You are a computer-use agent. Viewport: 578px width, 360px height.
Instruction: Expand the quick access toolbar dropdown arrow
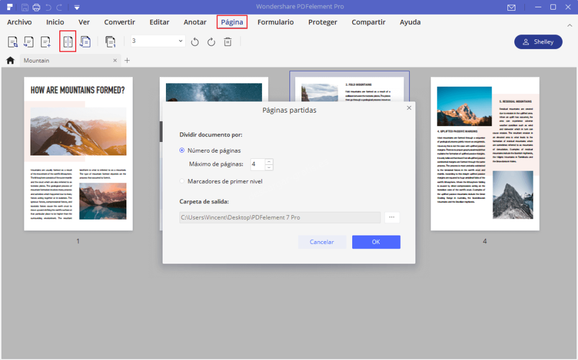pos(77,7)
